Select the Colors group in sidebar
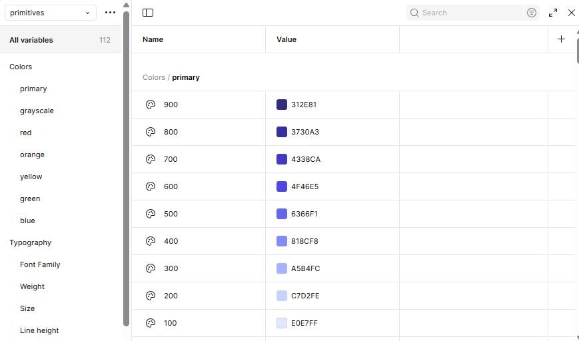Image resolution: width=579 pixels, height=341 pixels. click(x=21, y=67)
